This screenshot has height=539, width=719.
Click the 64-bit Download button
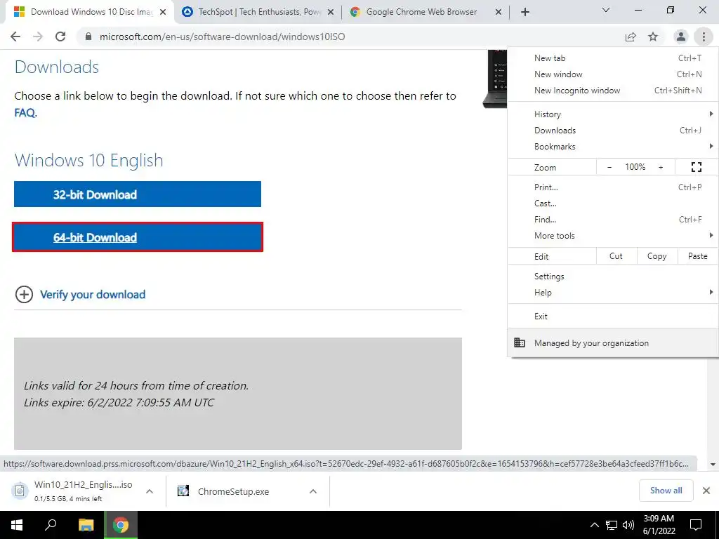pyautogui.click(x=138, y=237)
